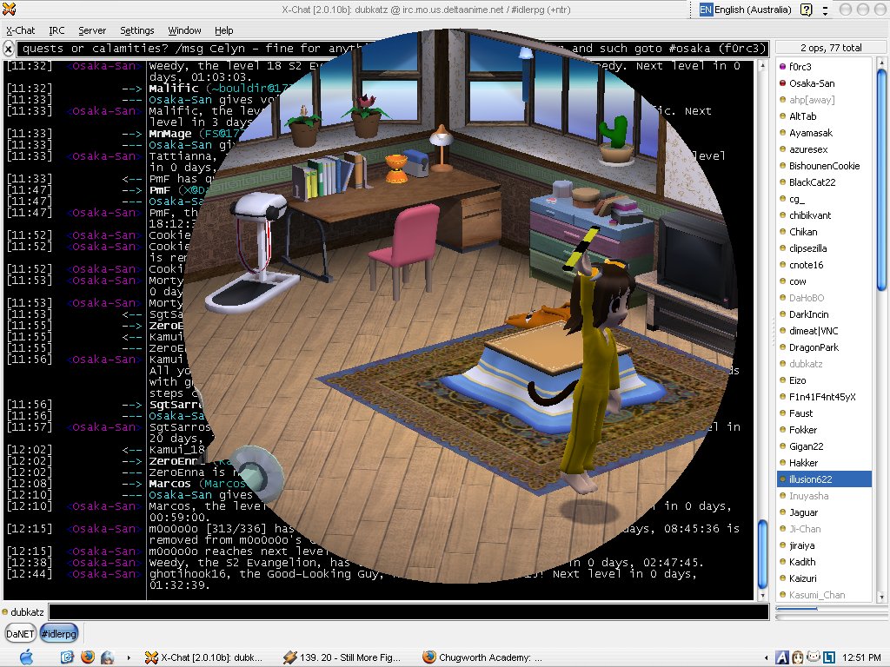Open the Help menu
The height and width of the screenshot is (667, 890).
click(x=223, y=30)
